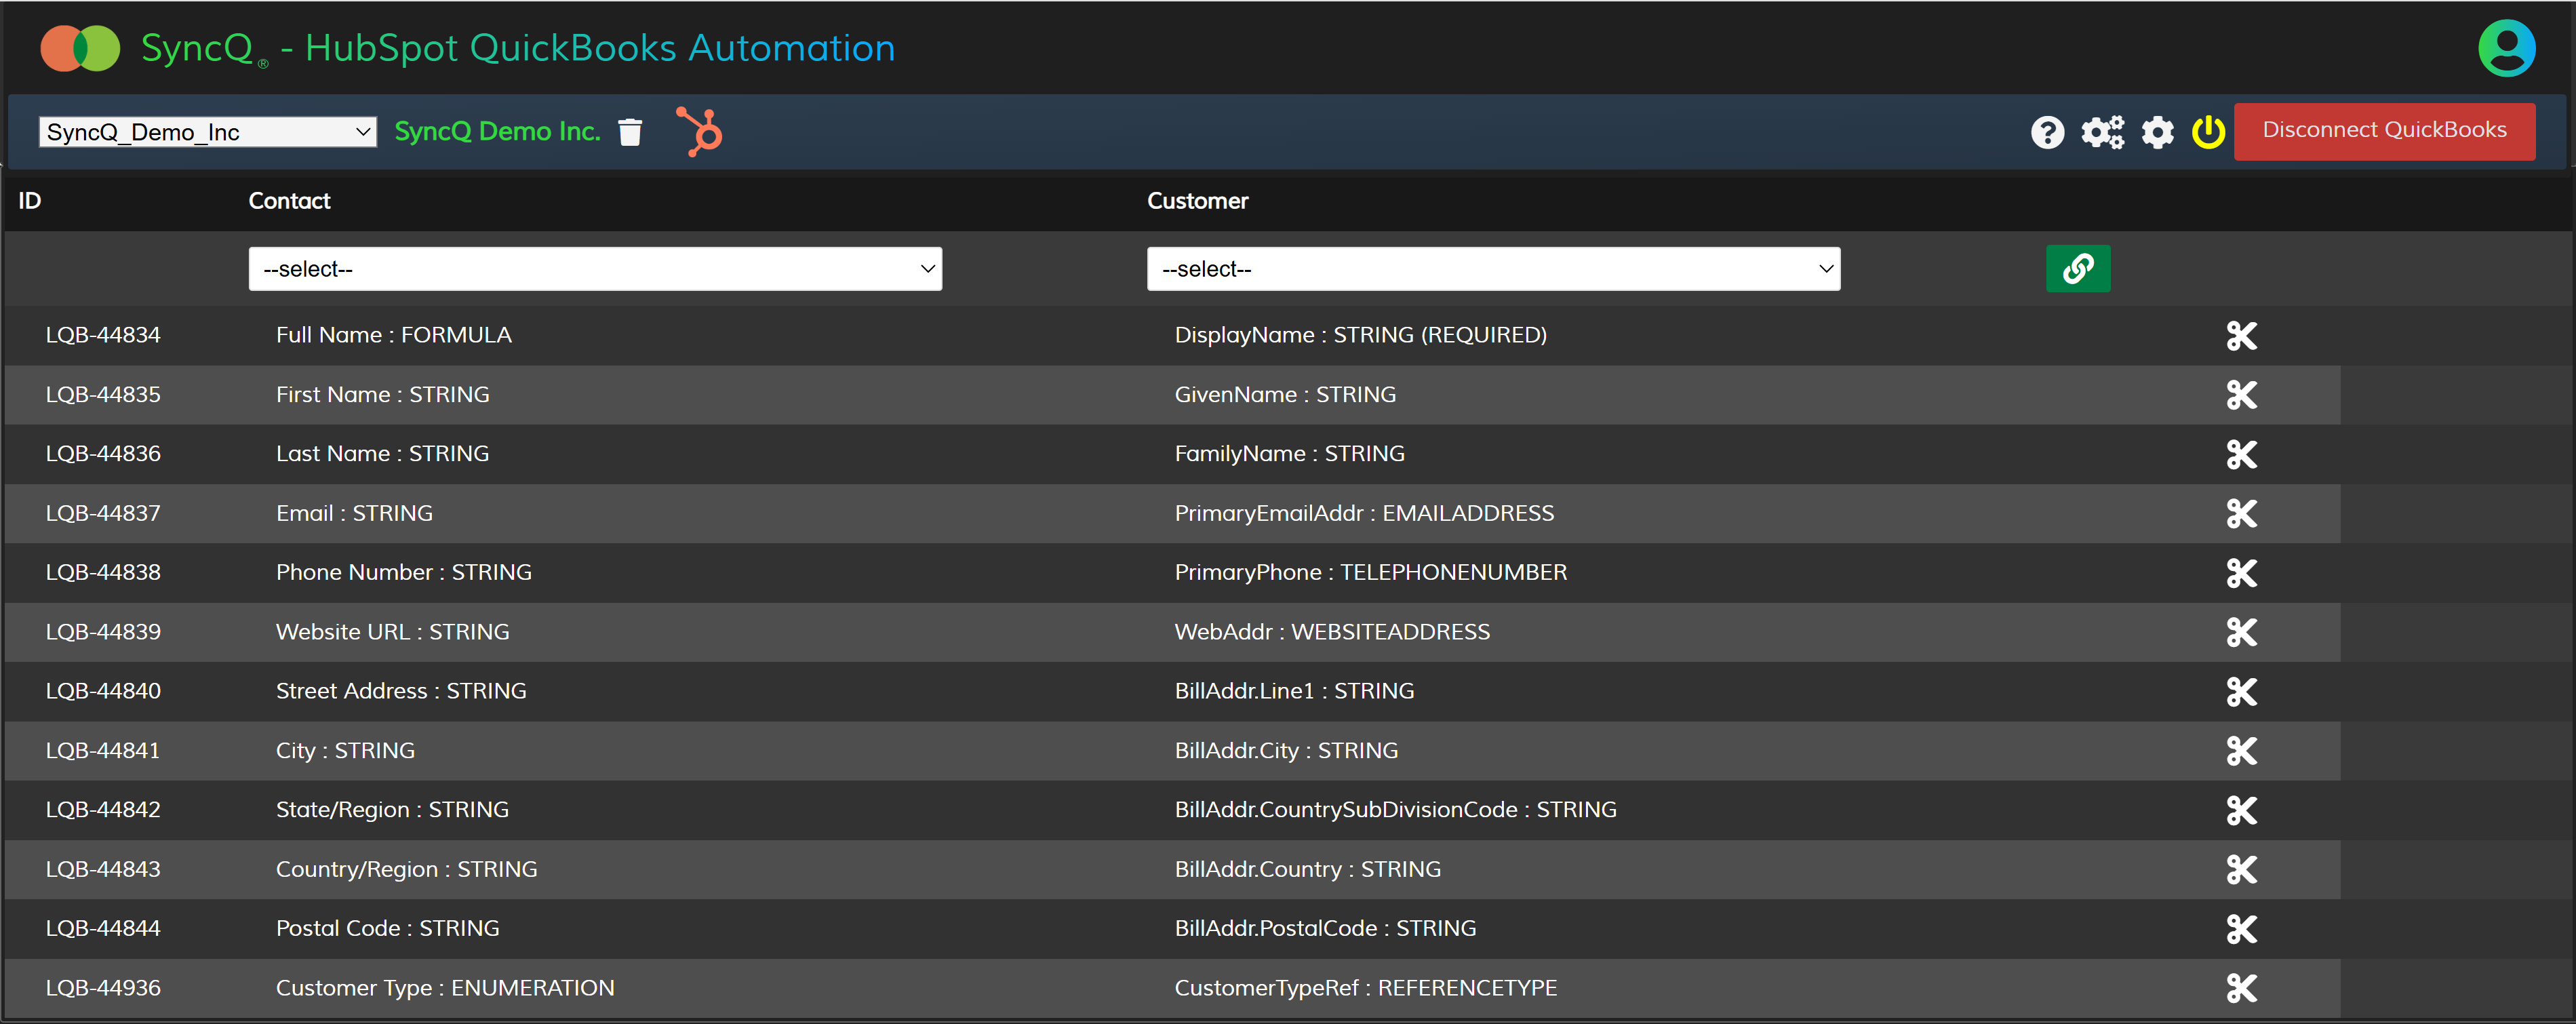Open the help question mark icon
The image size is (2576, 1024).
click(x=2047, y=132)
